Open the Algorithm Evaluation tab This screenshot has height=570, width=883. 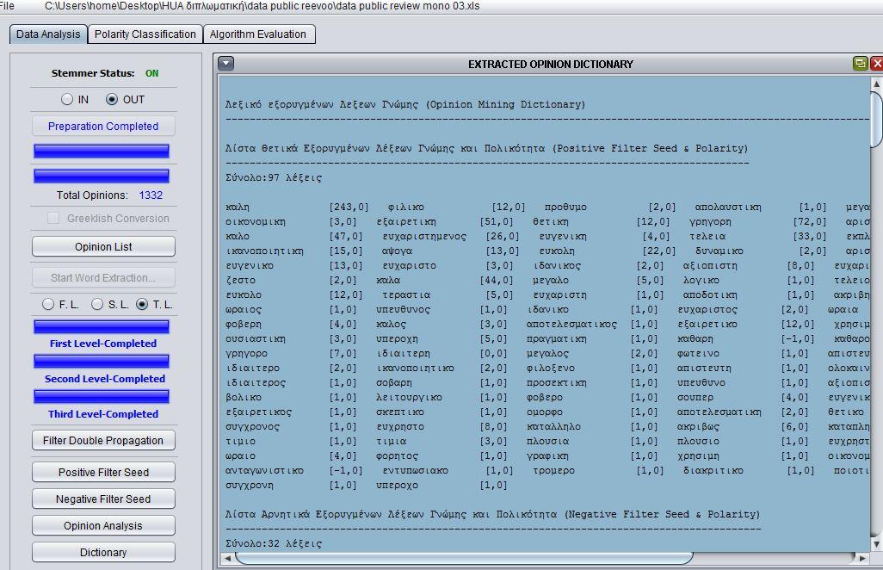point(258,34)
